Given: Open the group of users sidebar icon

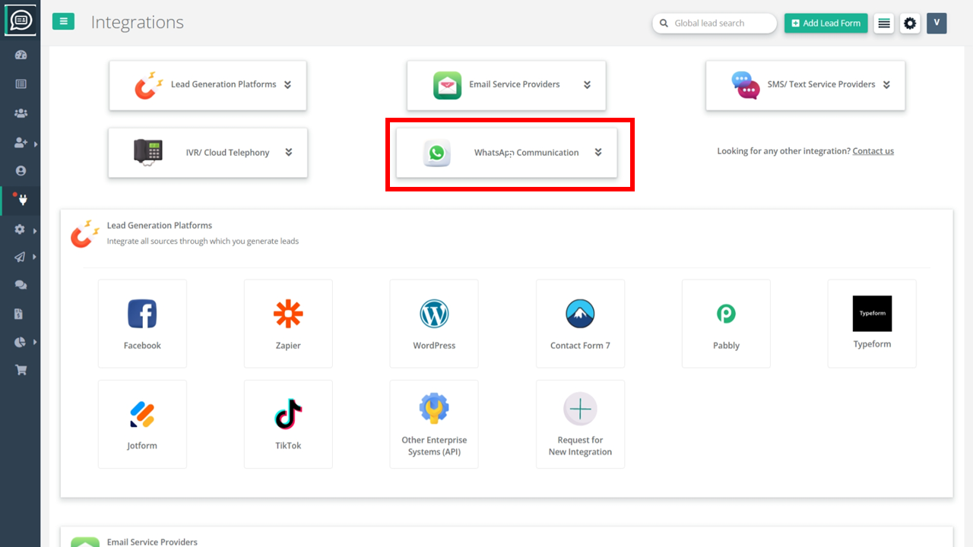Looking at the screenshot, I should coord(21,113).
